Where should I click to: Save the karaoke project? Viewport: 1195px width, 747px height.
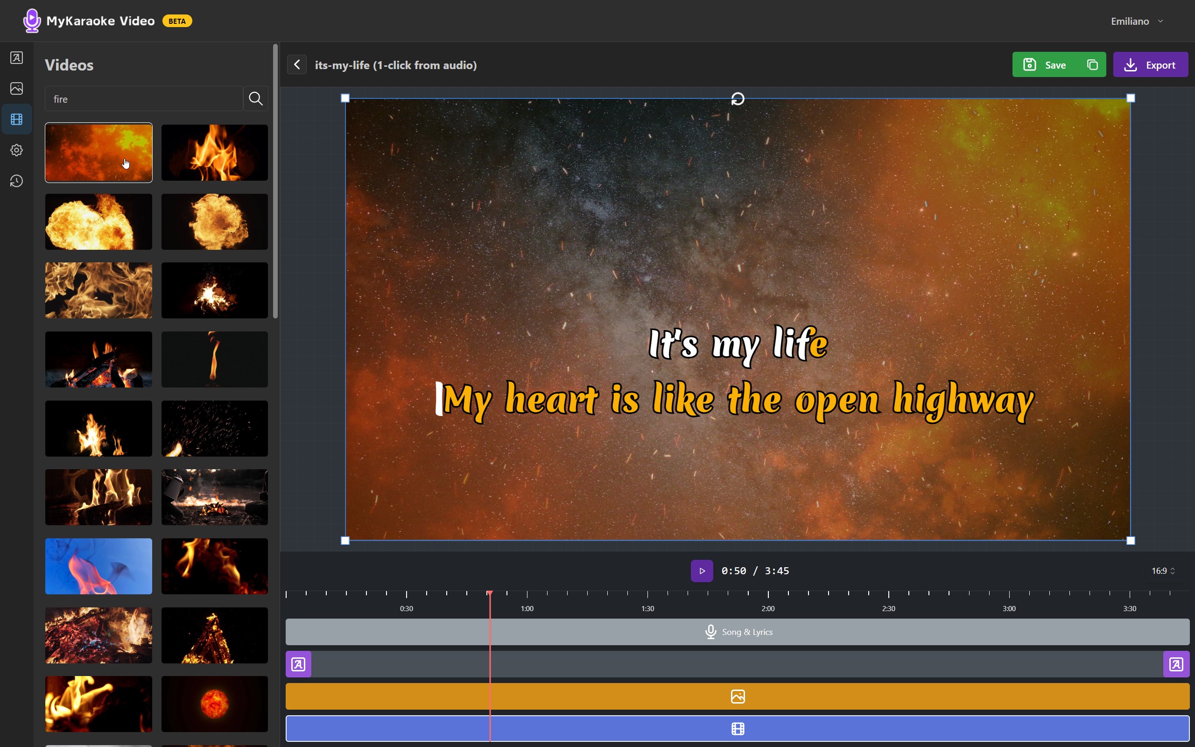[1046, 65]
